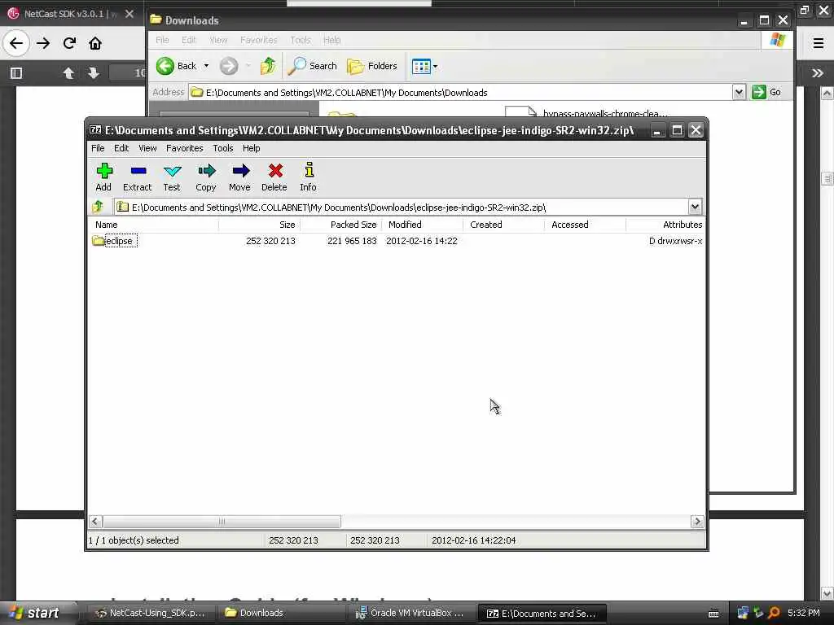Reload the browser page
Viewport: 834px width, 625px height.
coord(69,43)
